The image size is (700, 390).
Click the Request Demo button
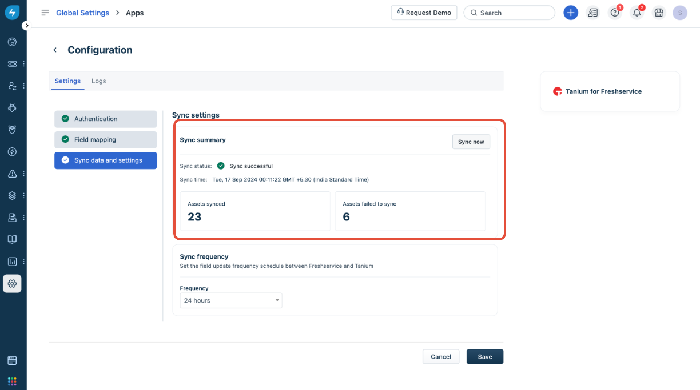click(x=424, y=13)
